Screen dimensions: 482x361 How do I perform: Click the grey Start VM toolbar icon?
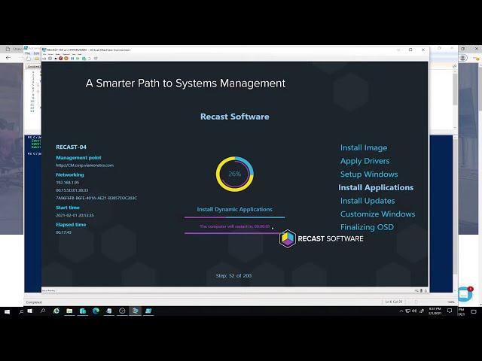[50, 58]
